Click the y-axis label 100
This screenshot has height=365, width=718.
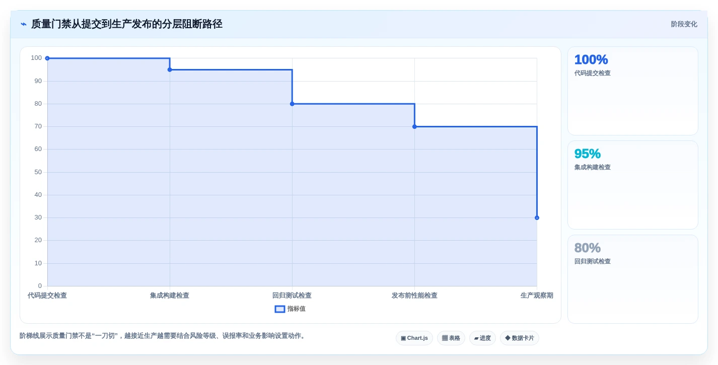(x=36, y=58)
